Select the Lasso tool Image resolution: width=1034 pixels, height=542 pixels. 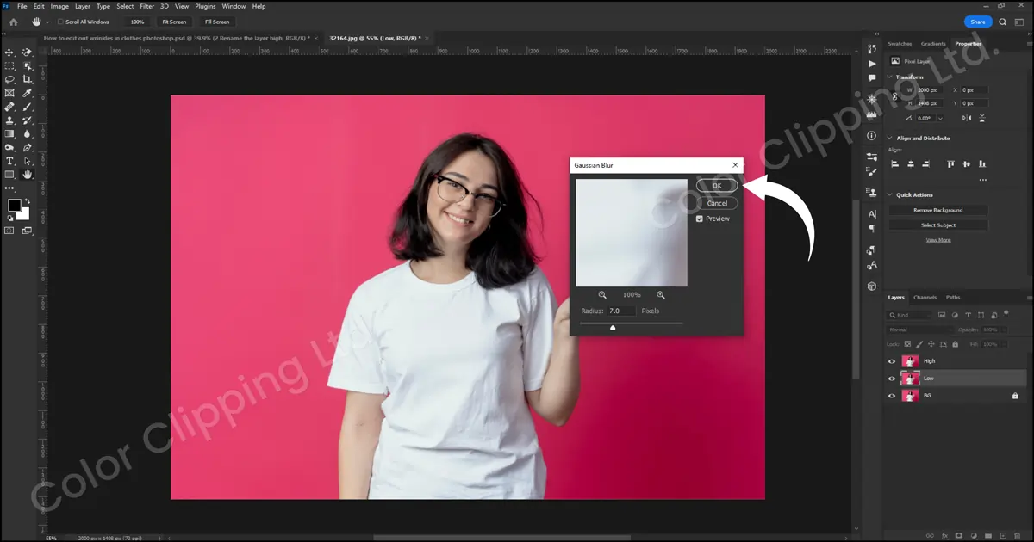pos(9,80)
